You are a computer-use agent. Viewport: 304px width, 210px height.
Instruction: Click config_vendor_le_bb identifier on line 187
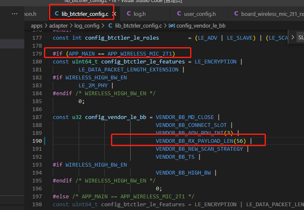tap(116, 117)
